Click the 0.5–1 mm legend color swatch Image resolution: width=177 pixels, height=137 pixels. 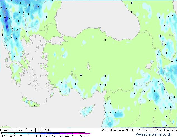tap(11, 133)
